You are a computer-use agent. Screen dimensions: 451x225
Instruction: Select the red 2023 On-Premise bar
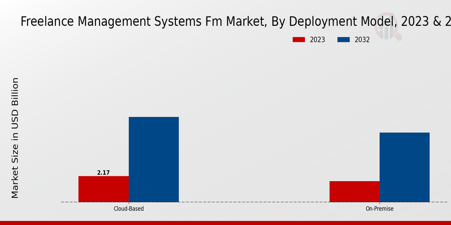point(354,192)
